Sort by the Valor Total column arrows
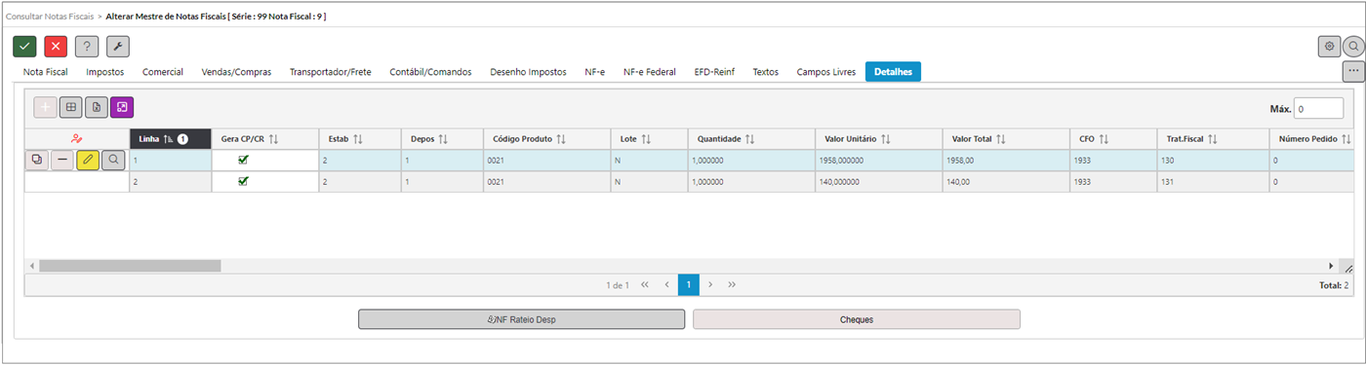1366x365 pixels. [x=1001, y=139]
